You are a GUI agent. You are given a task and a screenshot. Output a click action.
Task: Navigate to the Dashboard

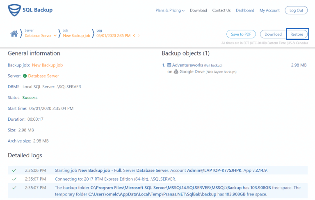[x=245, y=10]
